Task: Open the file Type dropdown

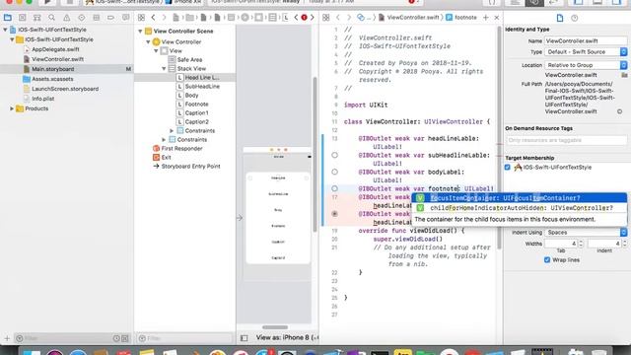Action: (586, 52)
